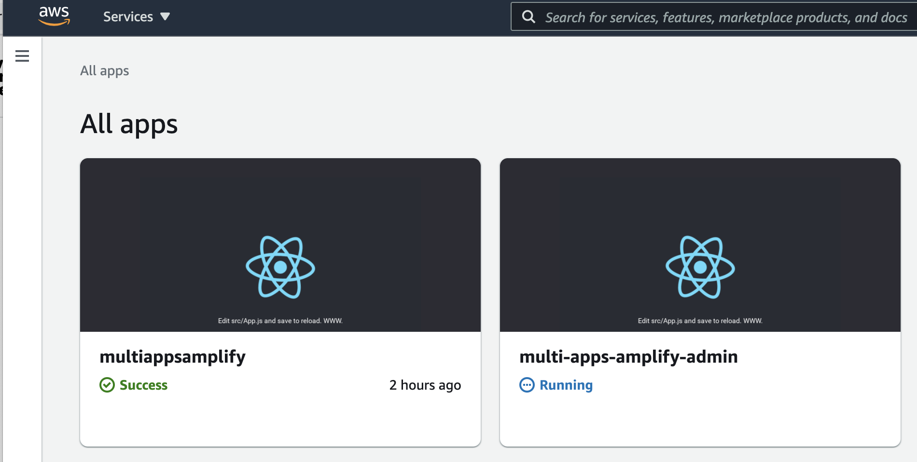Open the multiappsamplify app title

point(172,357)
